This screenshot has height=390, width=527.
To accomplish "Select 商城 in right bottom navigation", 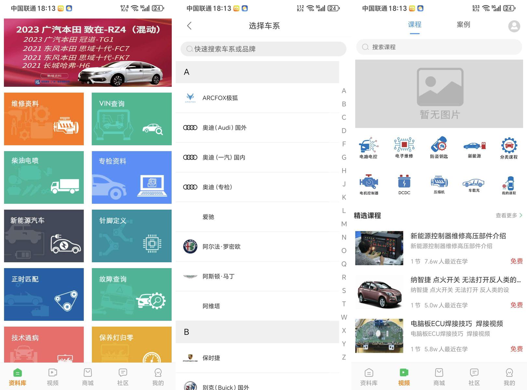I will click(439, 377).
